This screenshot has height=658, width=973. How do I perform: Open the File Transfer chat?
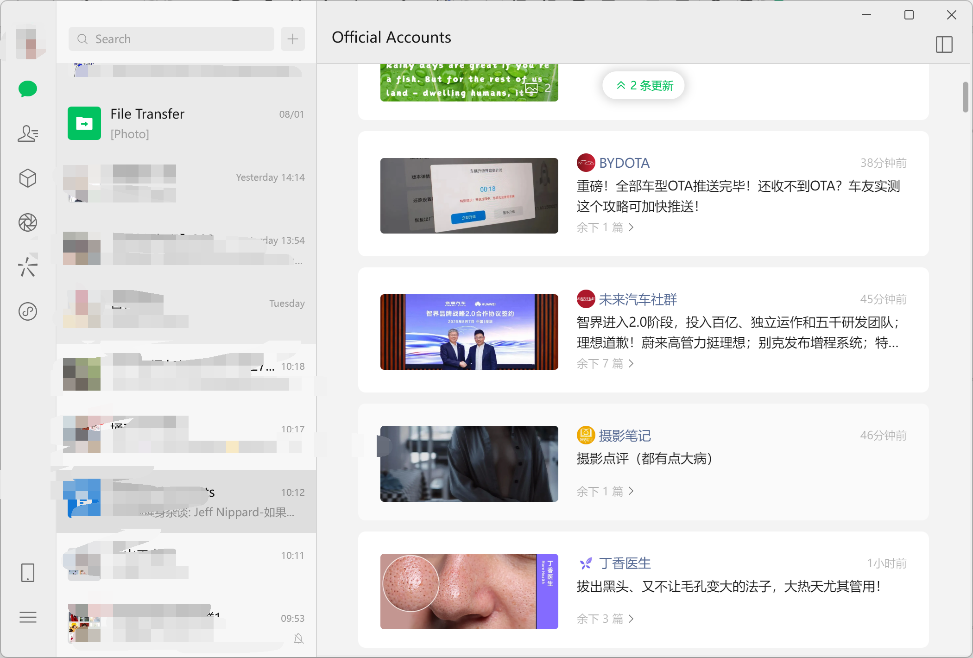pyautogui.click(x=186, y=123)
